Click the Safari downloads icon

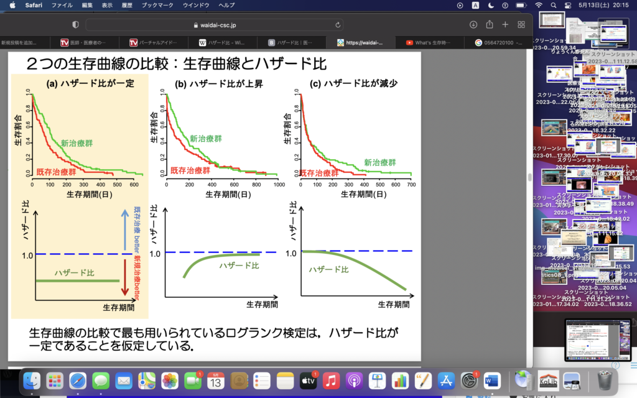click(x=473, y=24)
